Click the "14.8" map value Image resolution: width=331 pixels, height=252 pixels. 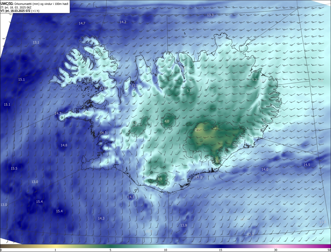(x=64, y=145)
